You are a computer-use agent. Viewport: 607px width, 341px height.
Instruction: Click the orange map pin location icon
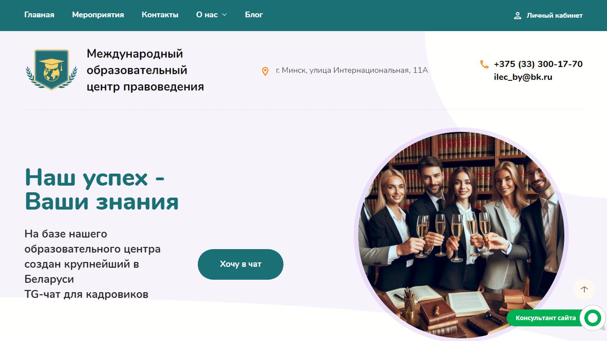click(265, 71)
